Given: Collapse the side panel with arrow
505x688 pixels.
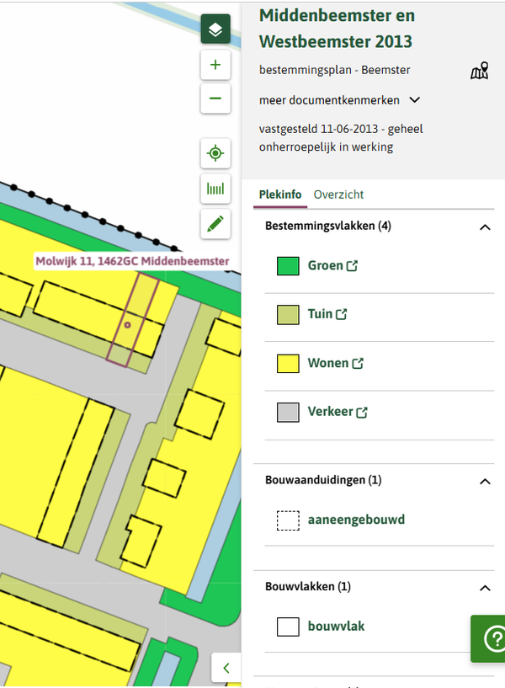Looking at the screenshot, I should [226, 669].
